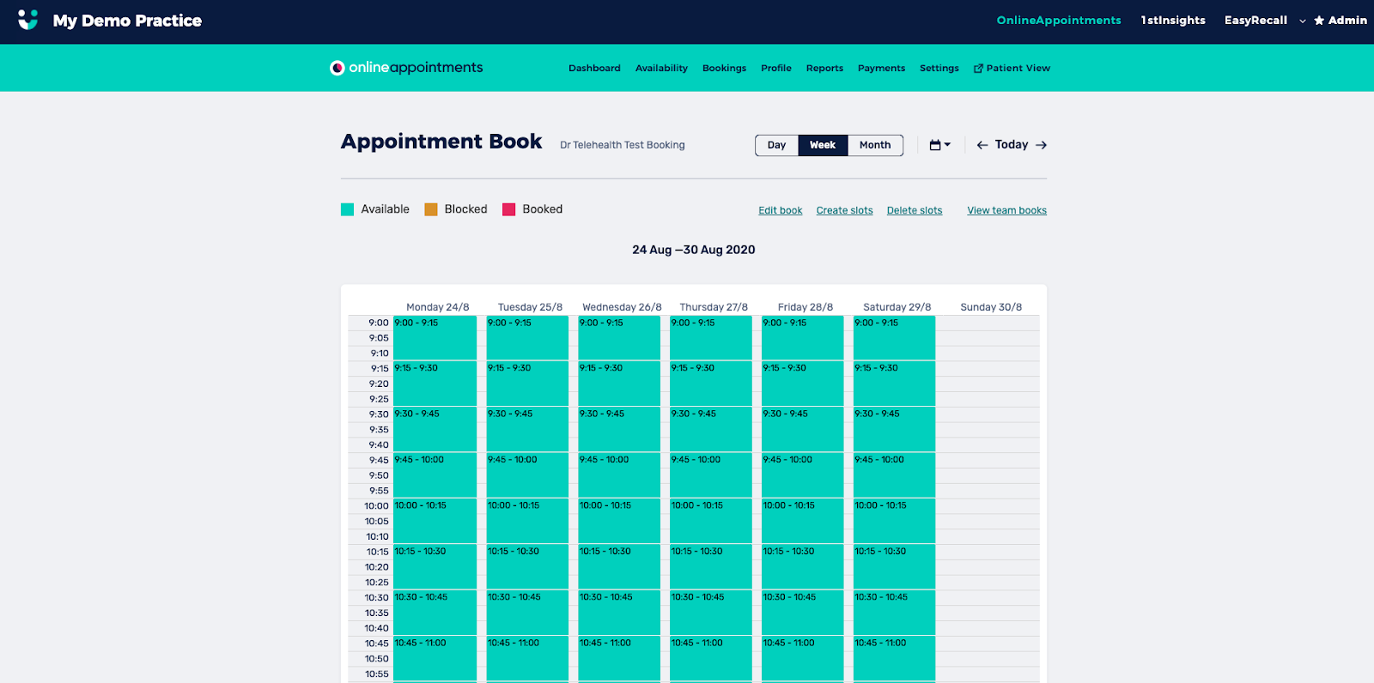Viewport: 1374px width, 683px height.
Task: Click the Create slots link
Action: pyautogui.click(x=844, y=210)
